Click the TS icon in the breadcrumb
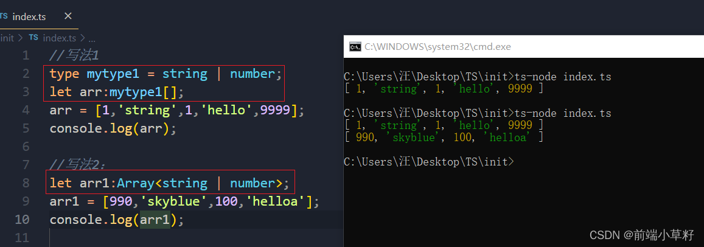 [33, 38]
